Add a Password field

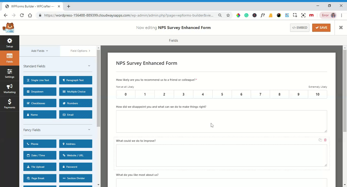pos(76,167)
